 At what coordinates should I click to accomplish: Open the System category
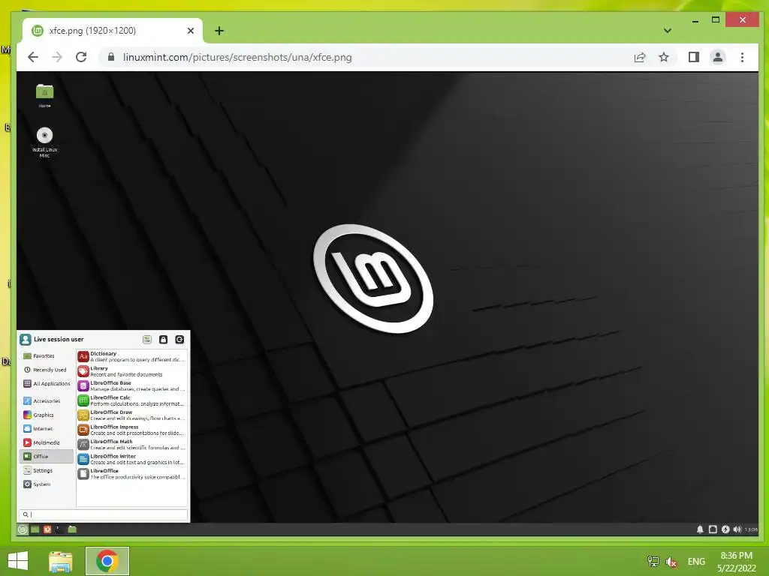point(47,484)
